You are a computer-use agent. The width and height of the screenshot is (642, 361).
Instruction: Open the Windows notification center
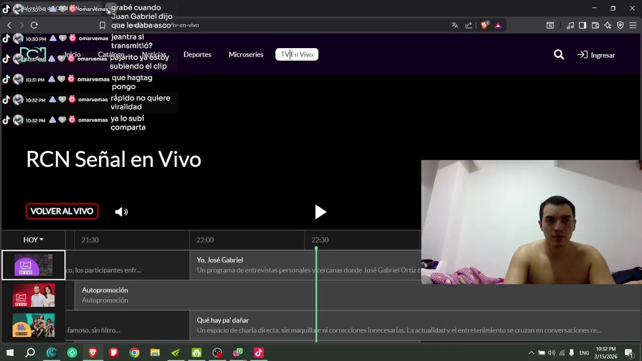628,352
